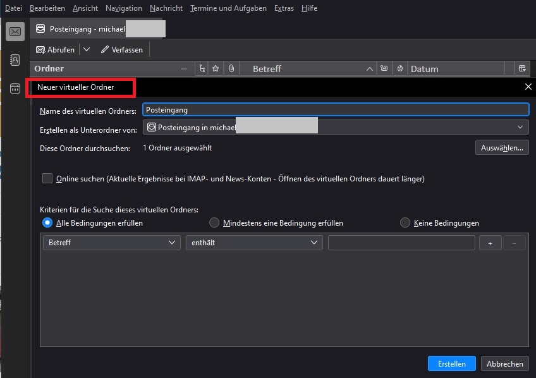Click the starred column star icon

(x=216, y=69)
